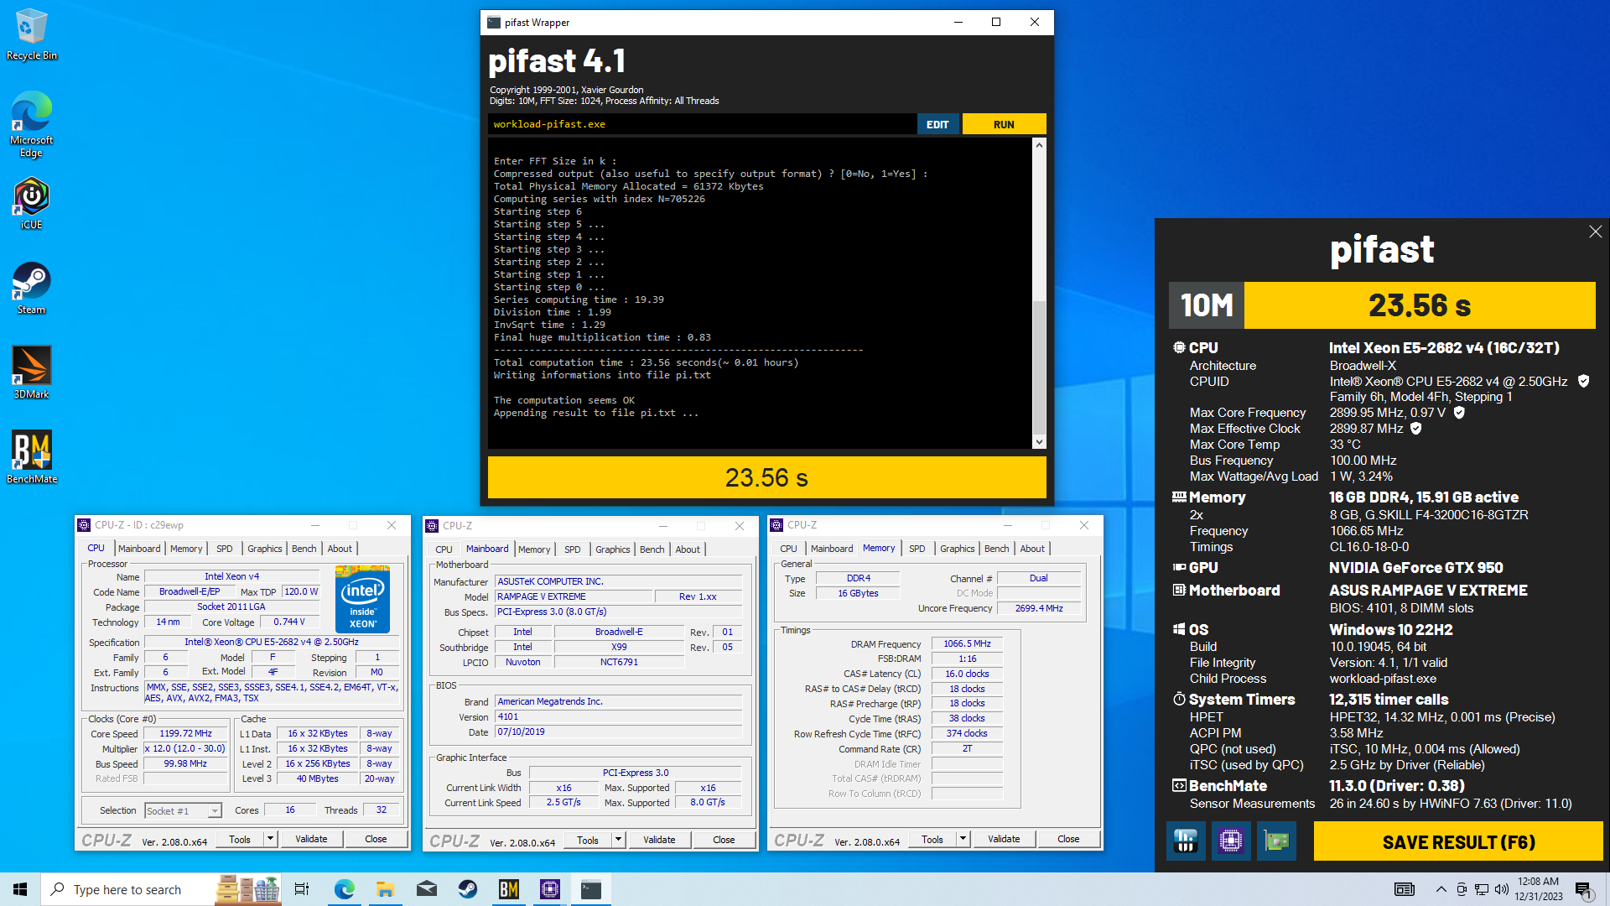The width and height of the screenshot is (1610, 906).
Task: Open Microsoft Edge desktop shortcut
Action: coord(32,123)
